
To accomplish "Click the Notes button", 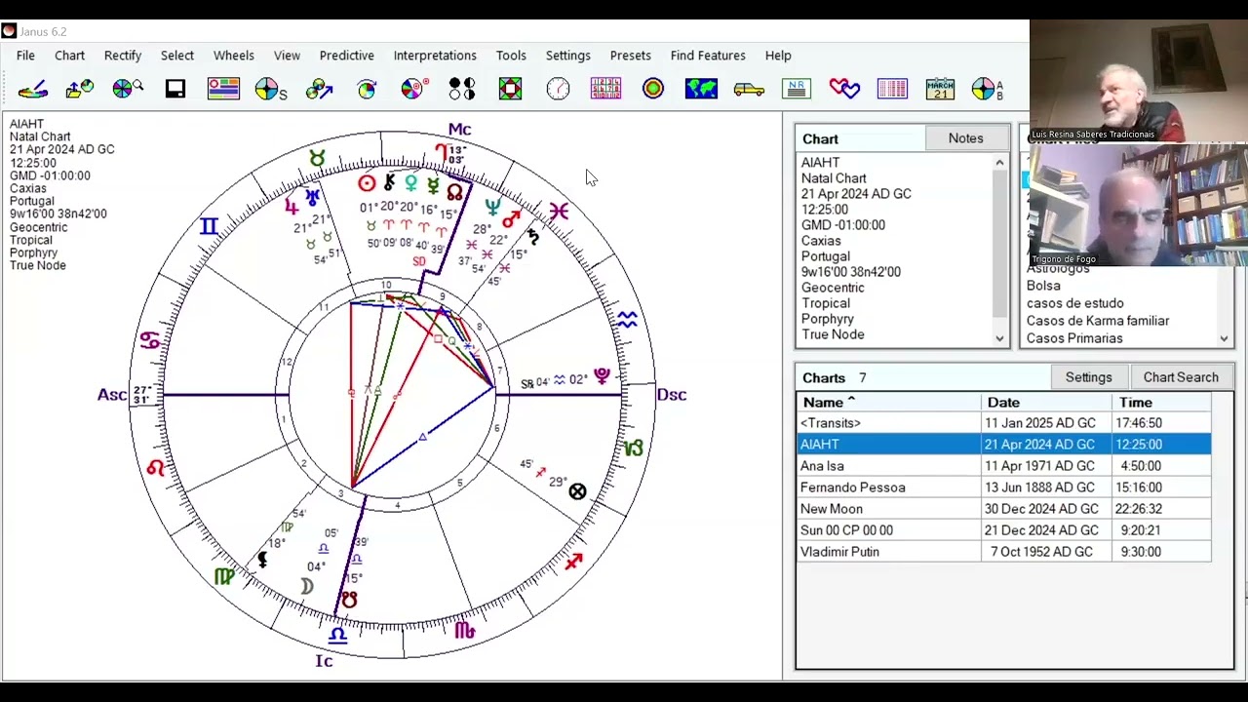I will pyautogui.click(x=966, y=138).
